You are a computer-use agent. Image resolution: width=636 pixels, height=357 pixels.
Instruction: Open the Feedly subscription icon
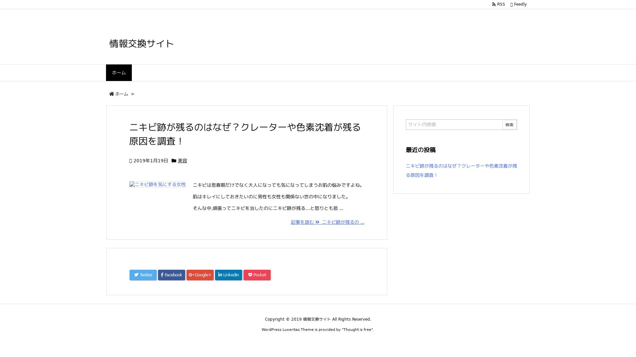[x=512, y=4]
